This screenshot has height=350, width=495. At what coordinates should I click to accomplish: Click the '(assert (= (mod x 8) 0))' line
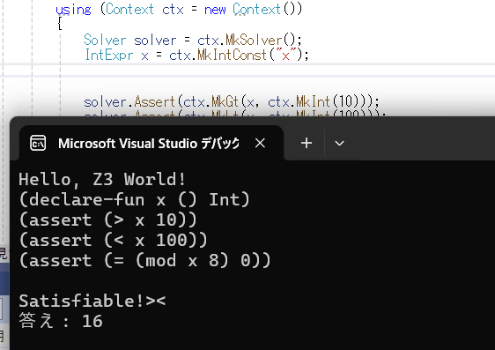(145, 261)
